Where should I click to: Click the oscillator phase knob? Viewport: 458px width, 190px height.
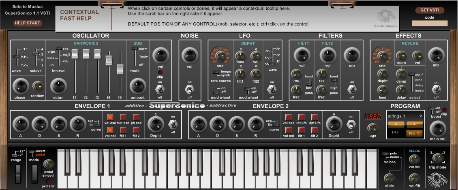coord(20,86)
